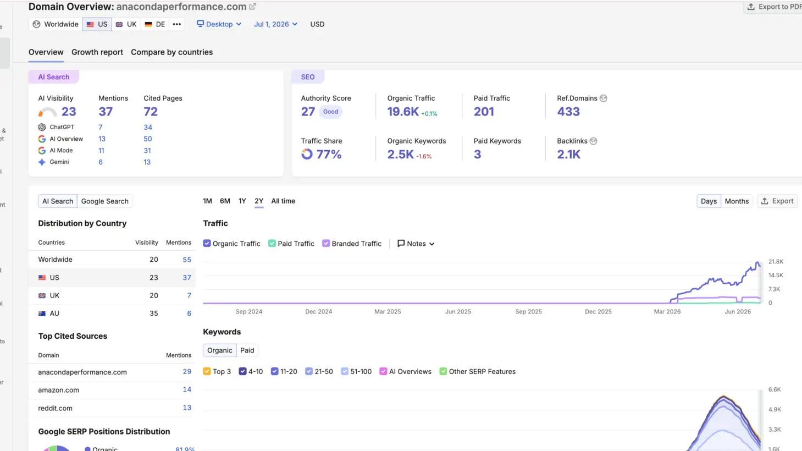802x451 pixels.
Task: Select the 1Y time range
Action: pos(242,201)
